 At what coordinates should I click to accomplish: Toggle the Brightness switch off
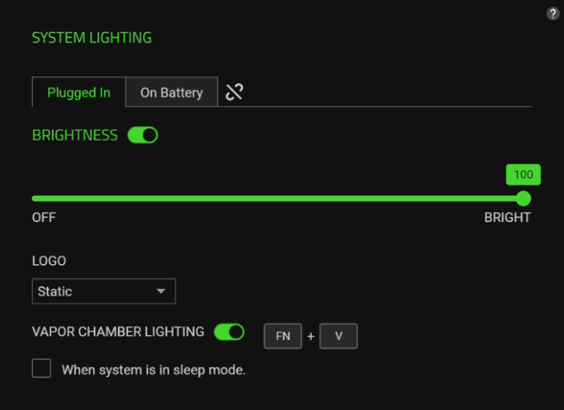coord(143,135)
